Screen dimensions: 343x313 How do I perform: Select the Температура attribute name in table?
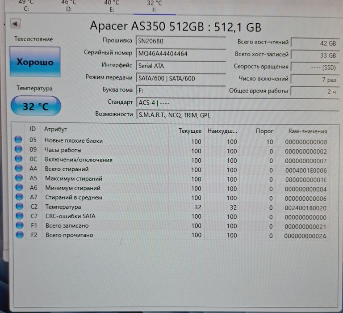pos(63,207)
